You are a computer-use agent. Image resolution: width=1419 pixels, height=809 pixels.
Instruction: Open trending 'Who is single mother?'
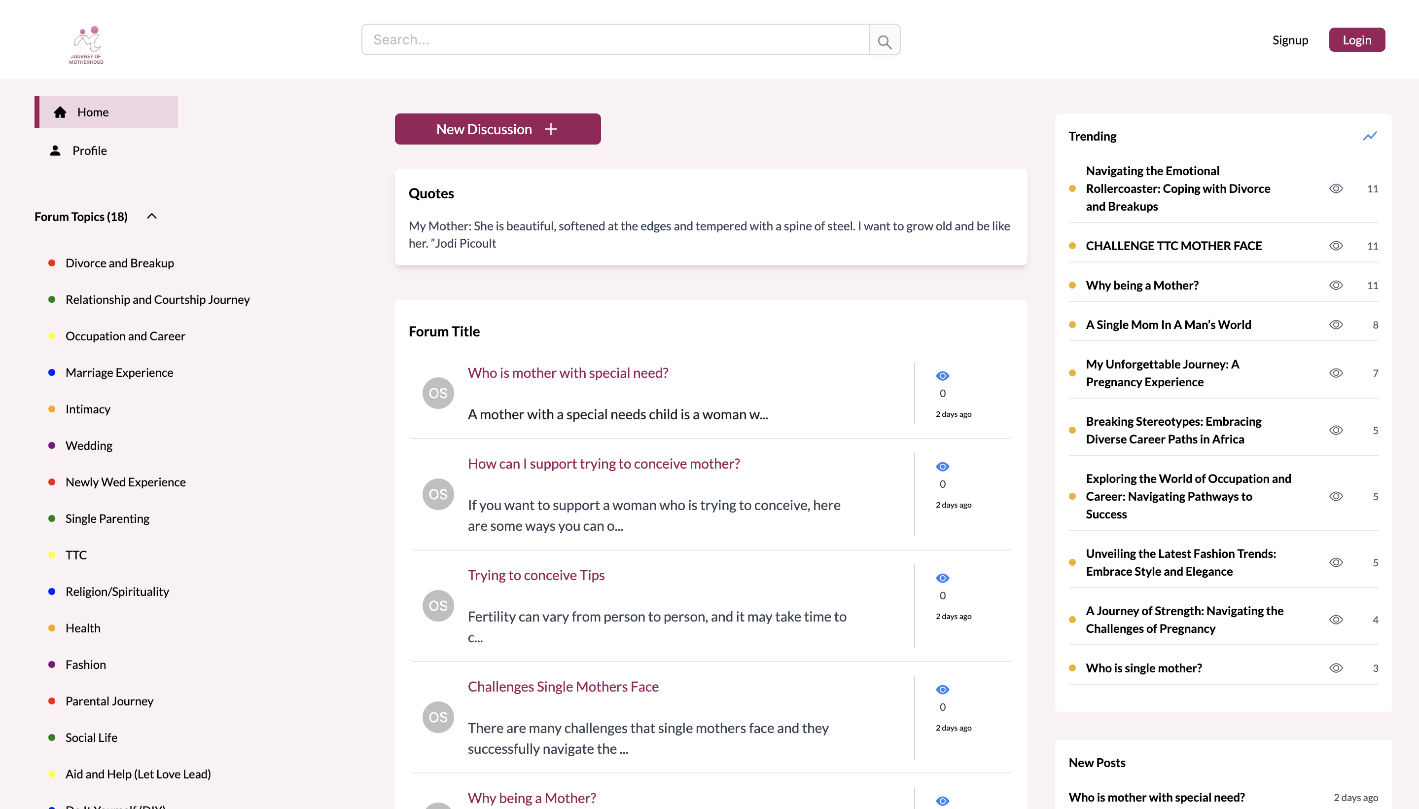pyautogui.click(x=1143, y=668)
